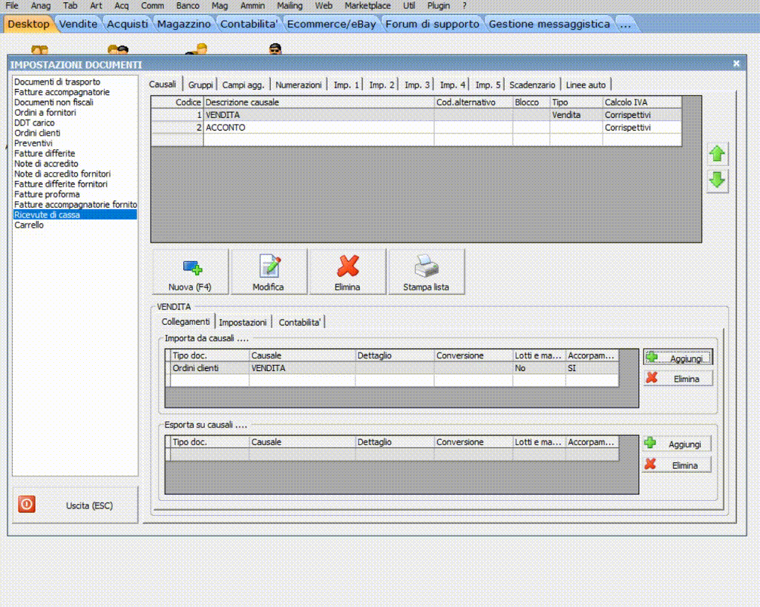Click Aggiungi in Esporta su causali
This screenshot has width=760, height=607.
pos(676,444)
